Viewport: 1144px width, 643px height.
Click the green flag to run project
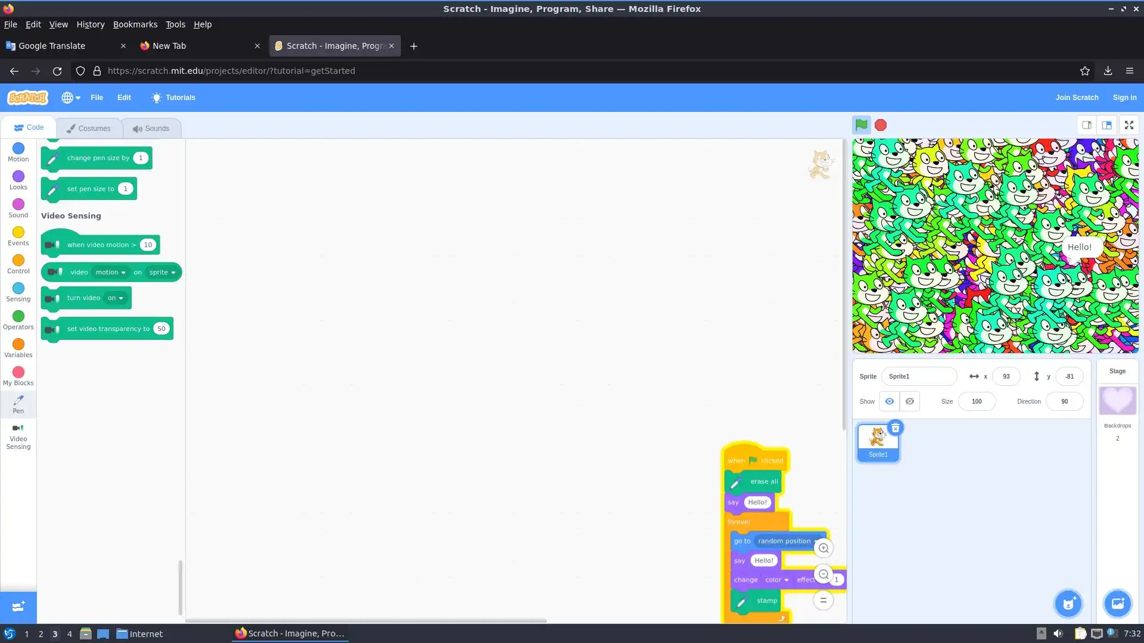click(x=861, y=125)
